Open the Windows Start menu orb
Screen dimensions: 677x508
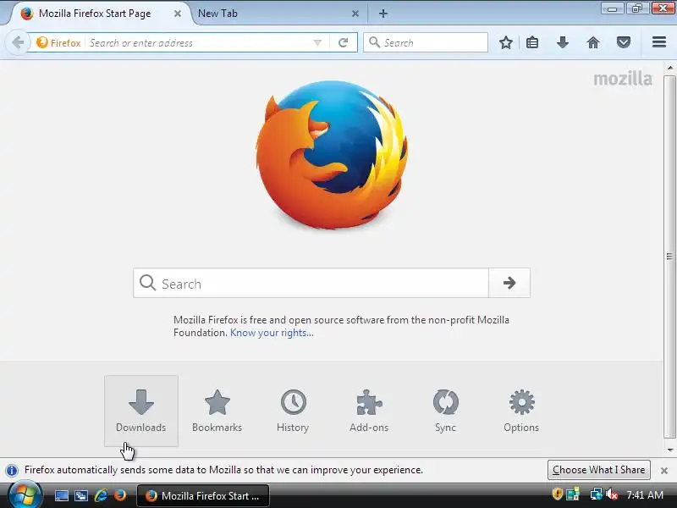click(25, 495)
